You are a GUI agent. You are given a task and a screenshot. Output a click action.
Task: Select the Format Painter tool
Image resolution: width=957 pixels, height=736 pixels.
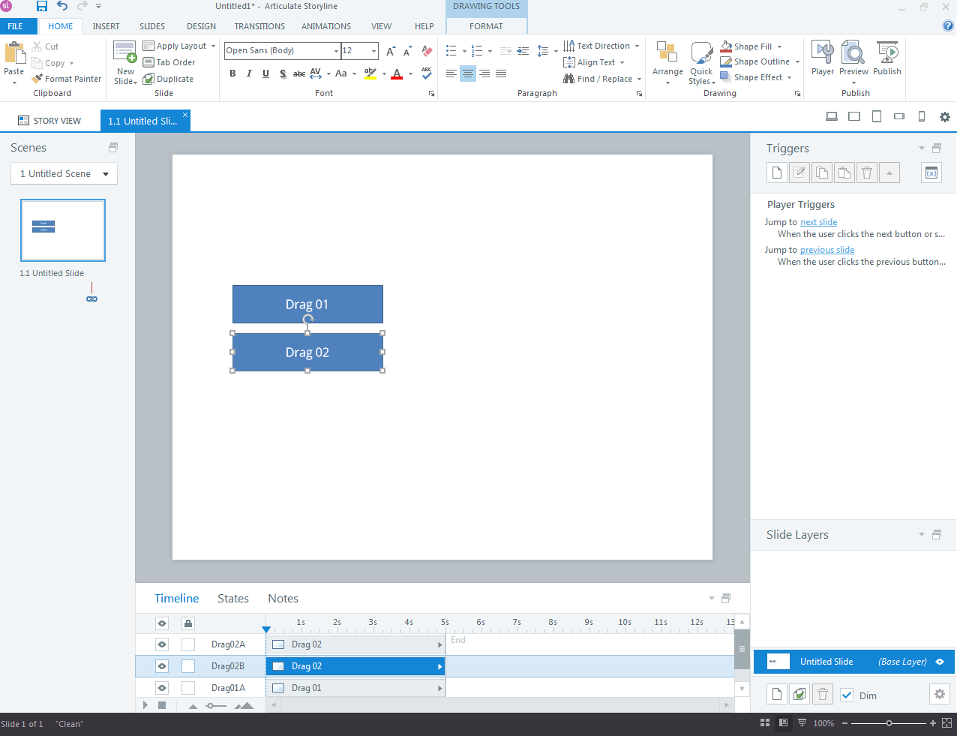click(66, 78)
